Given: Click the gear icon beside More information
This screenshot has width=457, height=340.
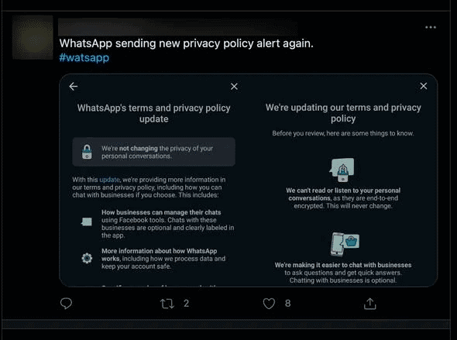Looking at the screenshot, I should pyautogui.click(x=87, y=258).
